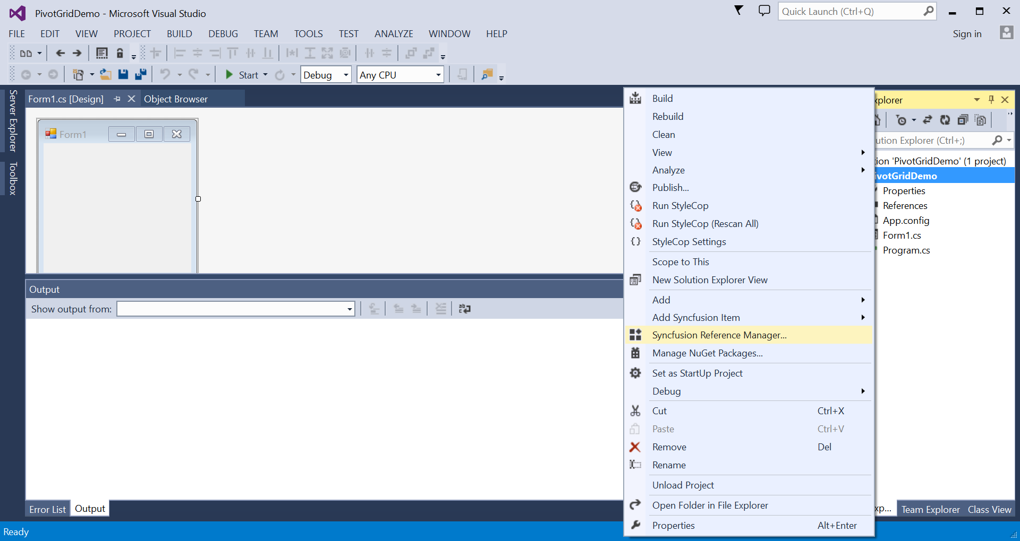
Task: Click the Sign in link
Action: pos(967,34)
